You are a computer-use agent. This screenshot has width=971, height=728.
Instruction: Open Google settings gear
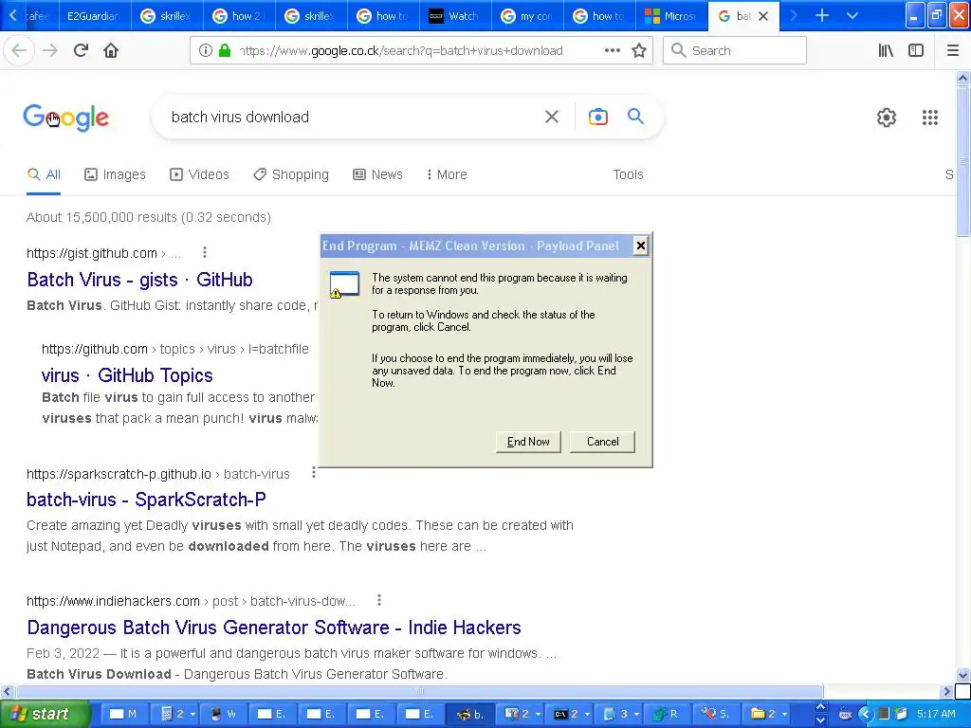[x=887, y=117]
